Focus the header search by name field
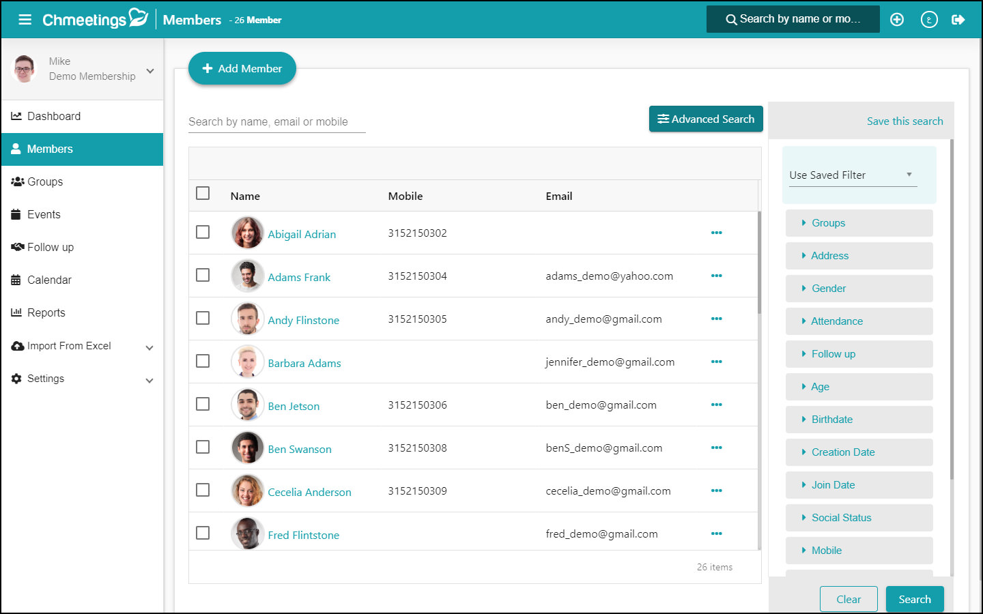Viewport: 983px width, 614px height. coord(793,19)
